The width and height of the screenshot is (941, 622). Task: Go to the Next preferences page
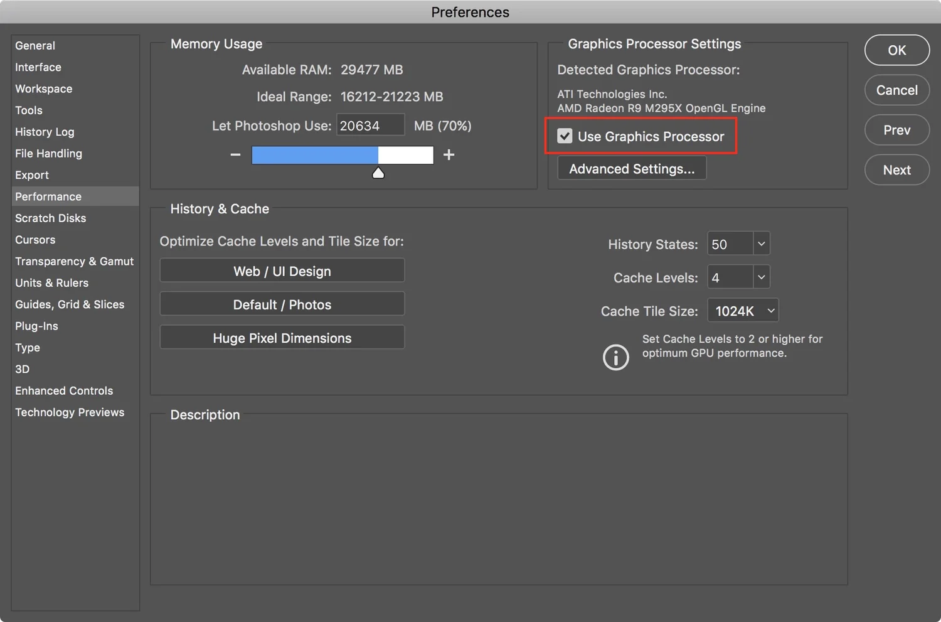coord(896,169)
